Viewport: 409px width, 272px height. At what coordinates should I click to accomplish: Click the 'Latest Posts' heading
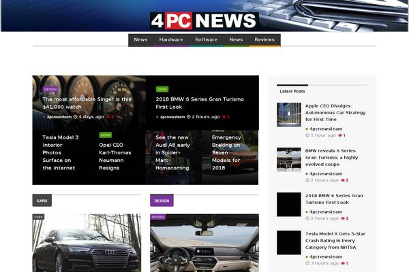(292, 91)
